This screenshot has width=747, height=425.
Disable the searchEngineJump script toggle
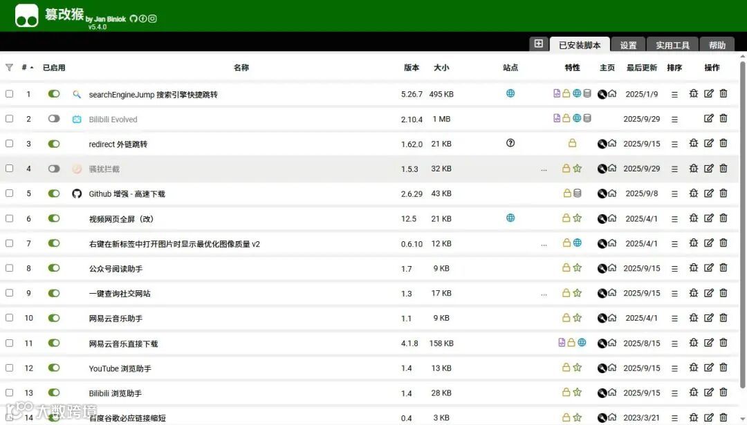(54, 94)
